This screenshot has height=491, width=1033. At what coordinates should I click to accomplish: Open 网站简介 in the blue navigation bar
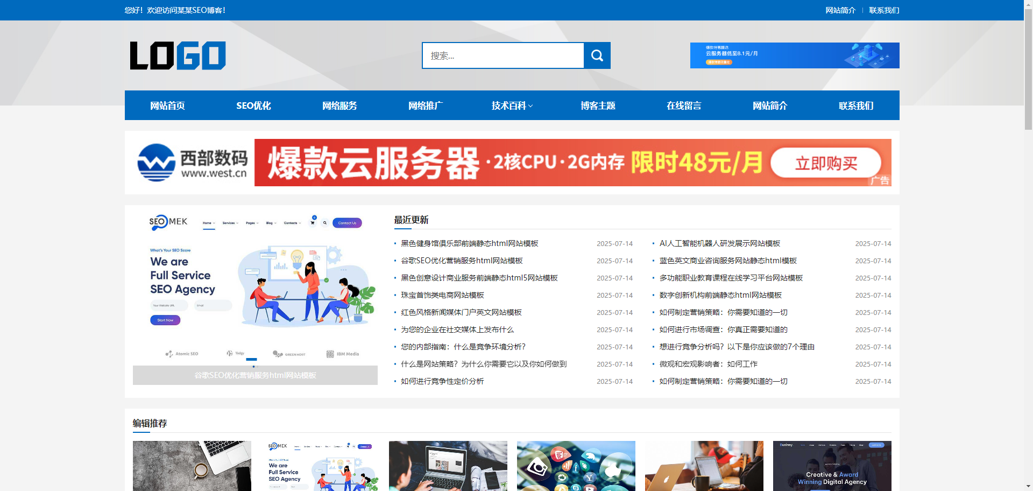pyautogui.click(x=770, y=106)
